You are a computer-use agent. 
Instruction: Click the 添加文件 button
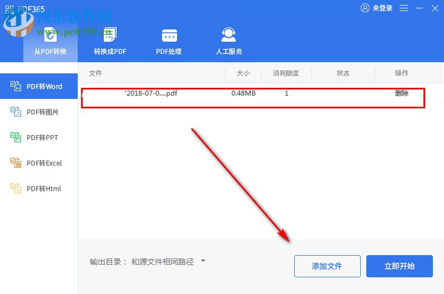click(x=327, y=266)
